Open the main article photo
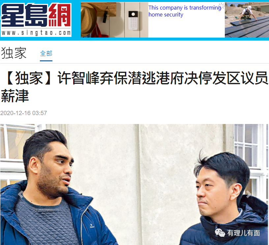Viewport: 269px width, 245px height. pos(134,184)
